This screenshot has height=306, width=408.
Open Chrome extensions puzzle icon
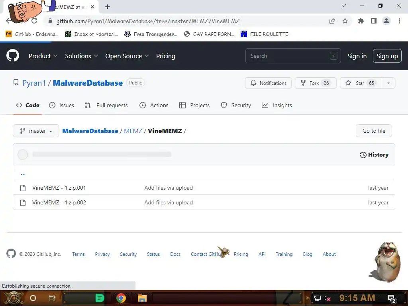(x=361, y=21)
